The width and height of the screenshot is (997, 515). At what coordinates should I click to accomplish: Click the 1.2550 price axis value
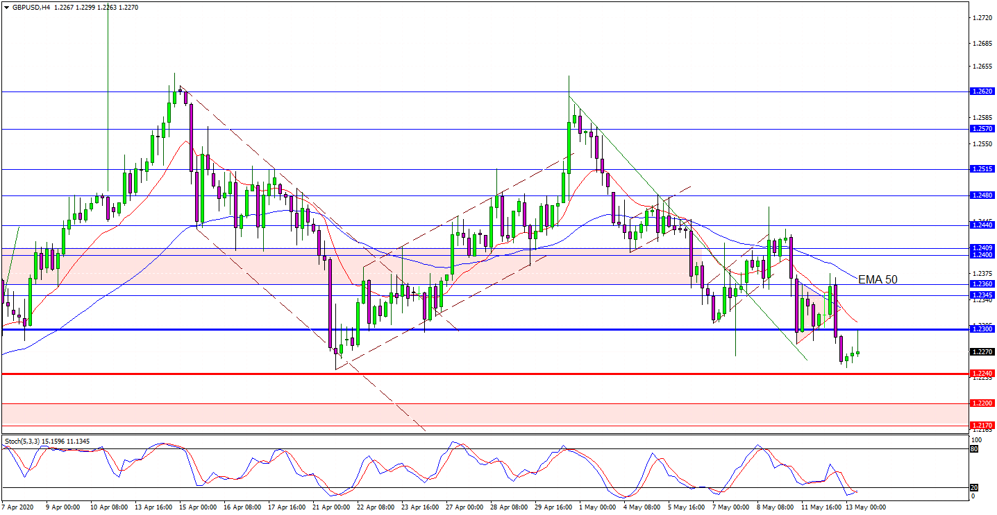pos(982,144)
